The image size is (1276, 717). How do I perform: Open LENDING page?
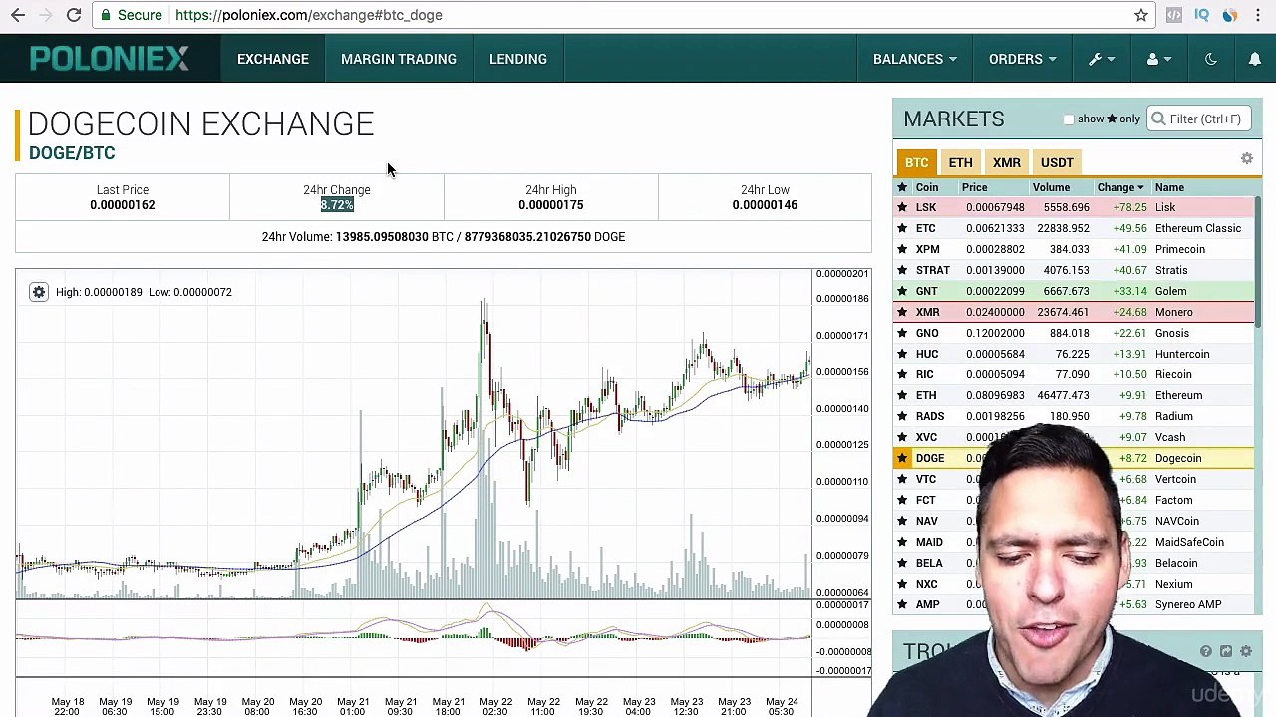pyautogui.click(x=518, y=59)
